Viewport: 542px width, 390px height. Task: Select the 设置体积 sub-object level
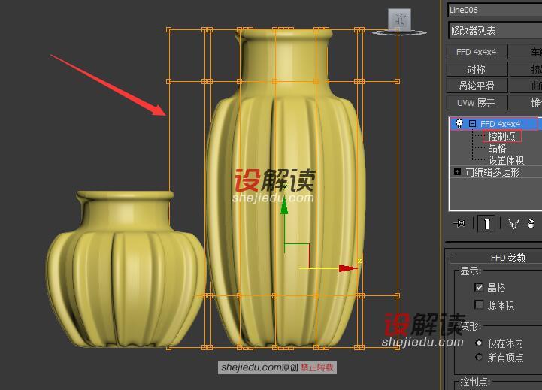point(506,160)
